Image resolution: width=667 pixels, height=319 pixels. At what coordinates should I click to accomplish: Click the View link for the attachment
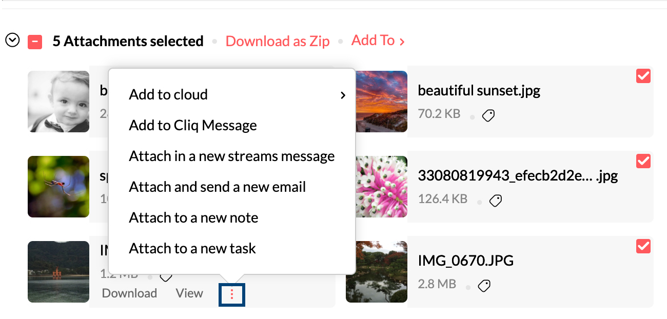(x=189, y=293)
